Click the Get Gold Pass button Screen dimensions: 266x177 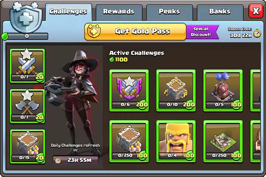click(135, 32)
